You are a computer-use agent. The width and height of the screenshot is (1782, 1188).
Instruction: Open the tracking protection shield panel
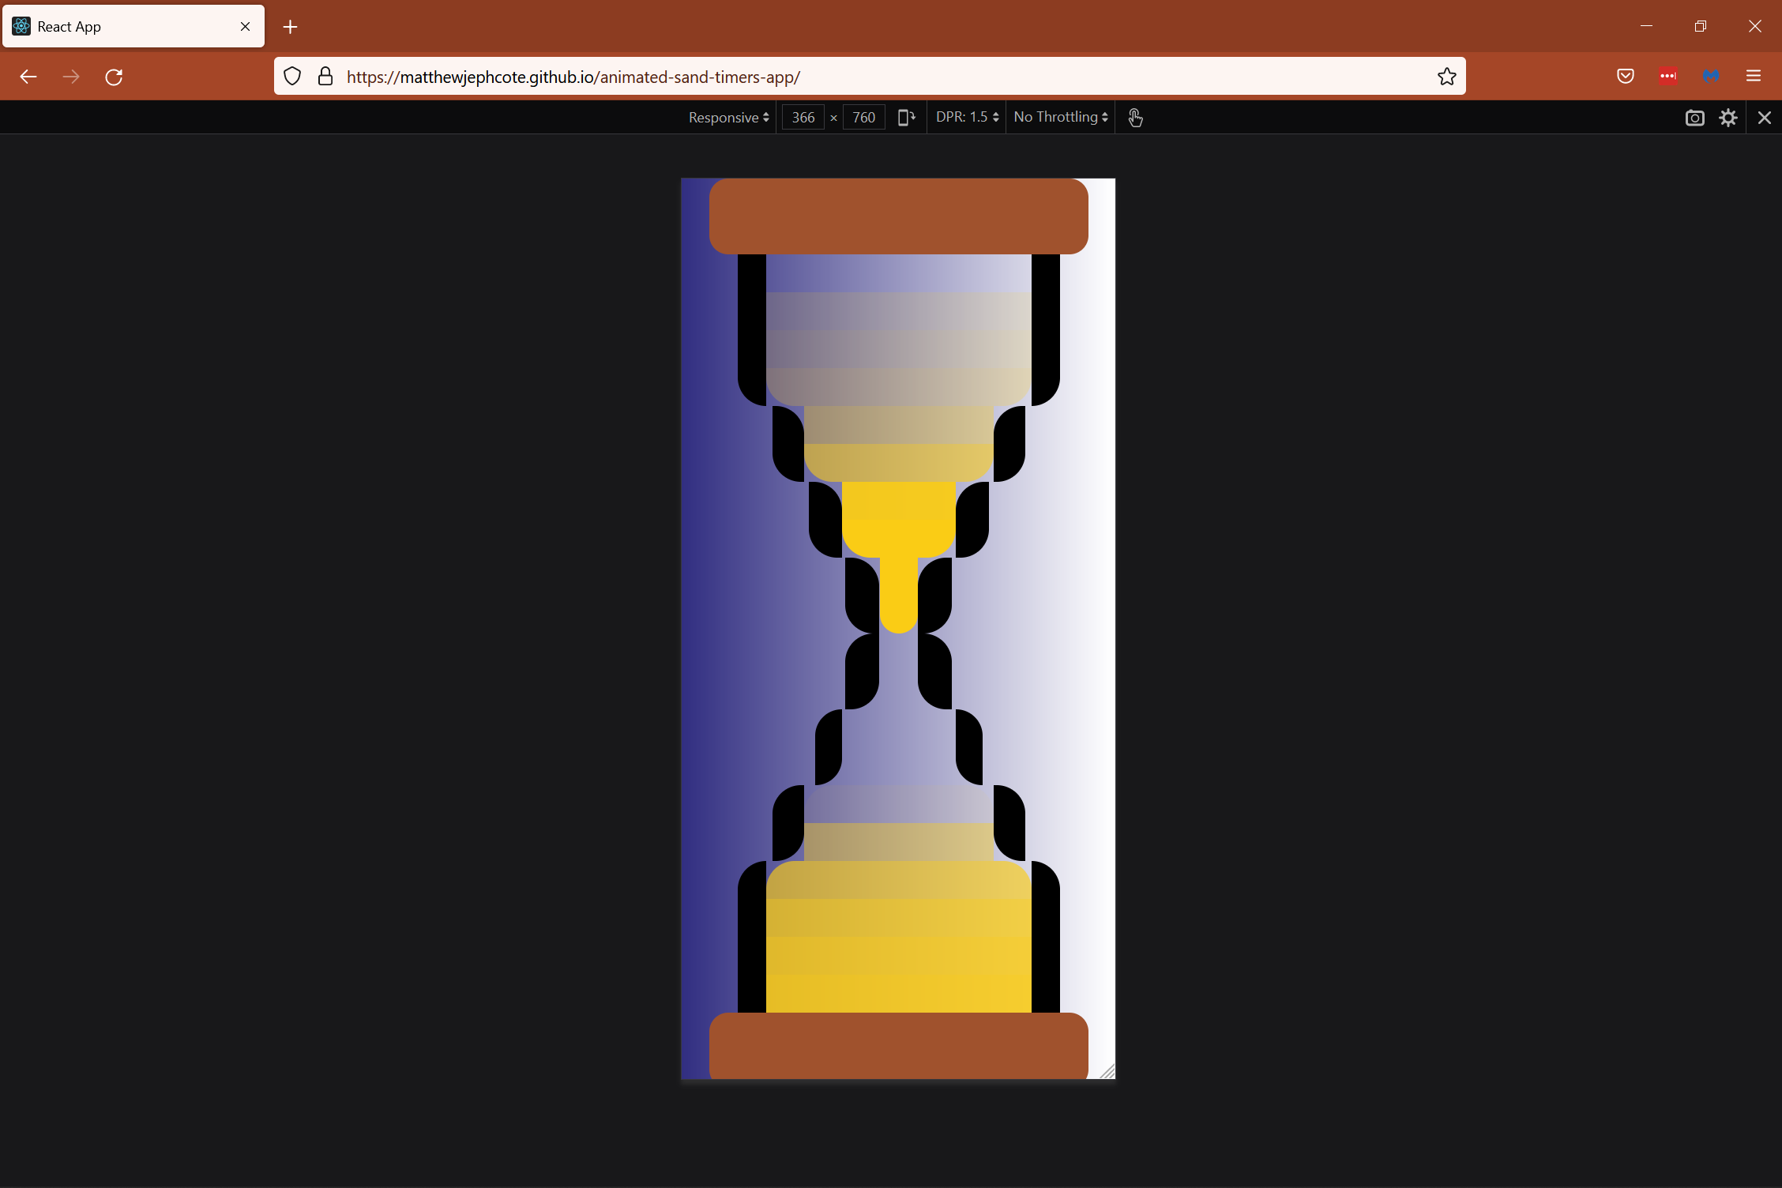click(292, 76)
